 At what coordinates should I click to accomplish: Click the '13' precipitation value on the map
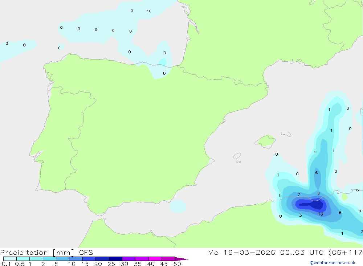321,214
